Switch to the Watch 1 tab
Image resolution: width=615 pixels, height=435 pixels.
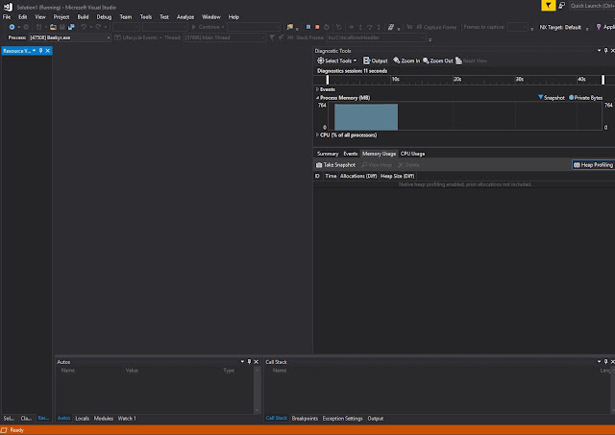click(127, 419)
